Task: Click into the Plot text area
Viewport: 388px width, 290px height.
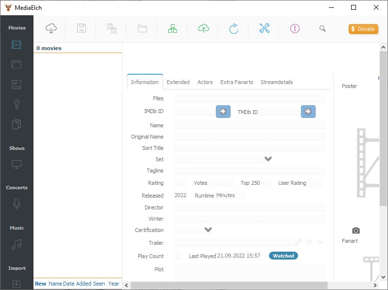Action: tap(249, 272)
